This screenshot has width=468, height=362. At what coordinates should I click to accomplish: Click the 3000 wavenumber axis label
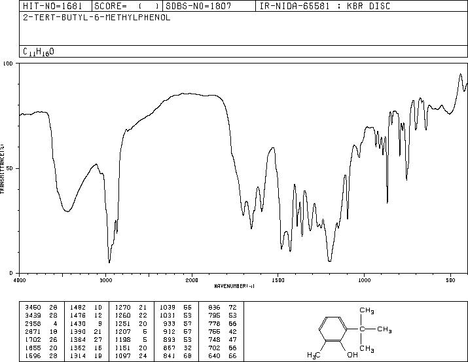click(x=105, y=280)
